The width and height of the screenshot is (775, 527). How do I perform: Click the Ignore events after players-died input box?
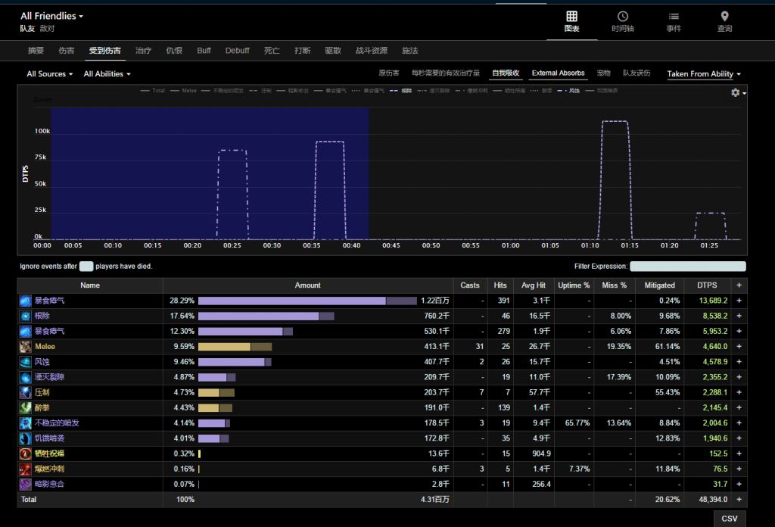click(x=86, y=267)
